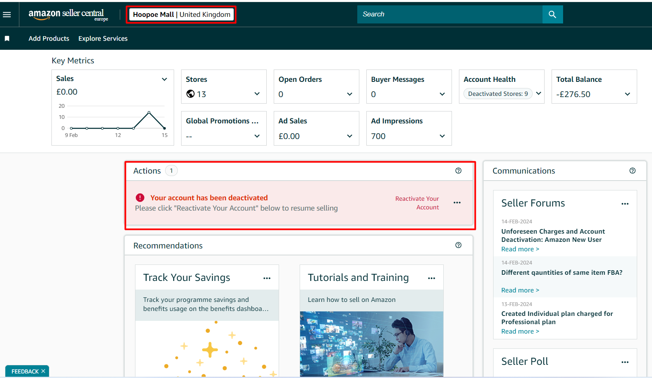Open the hamburger navigation menu
Image resolution: width=652 pixels, height=378 pixels.
(x=7, y=14)
